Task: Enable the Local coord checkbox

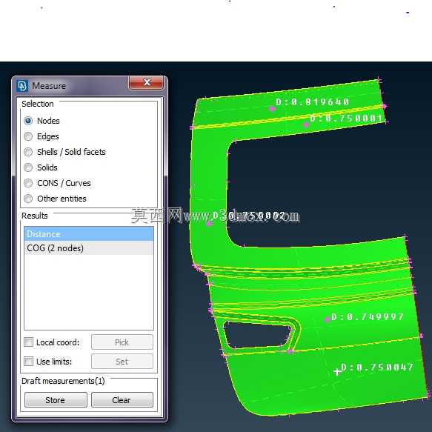Action: 28,342
